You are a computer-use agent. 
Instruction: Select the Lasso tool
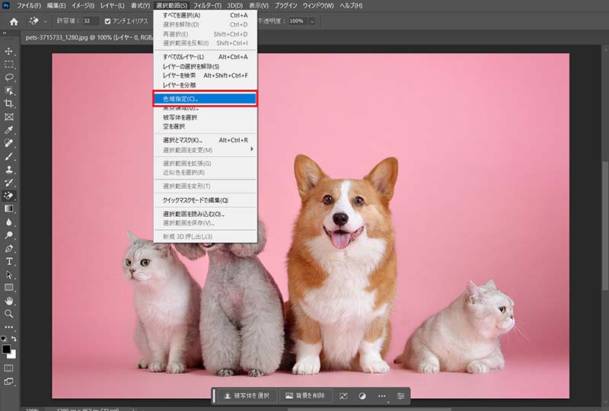coord(9,78)
